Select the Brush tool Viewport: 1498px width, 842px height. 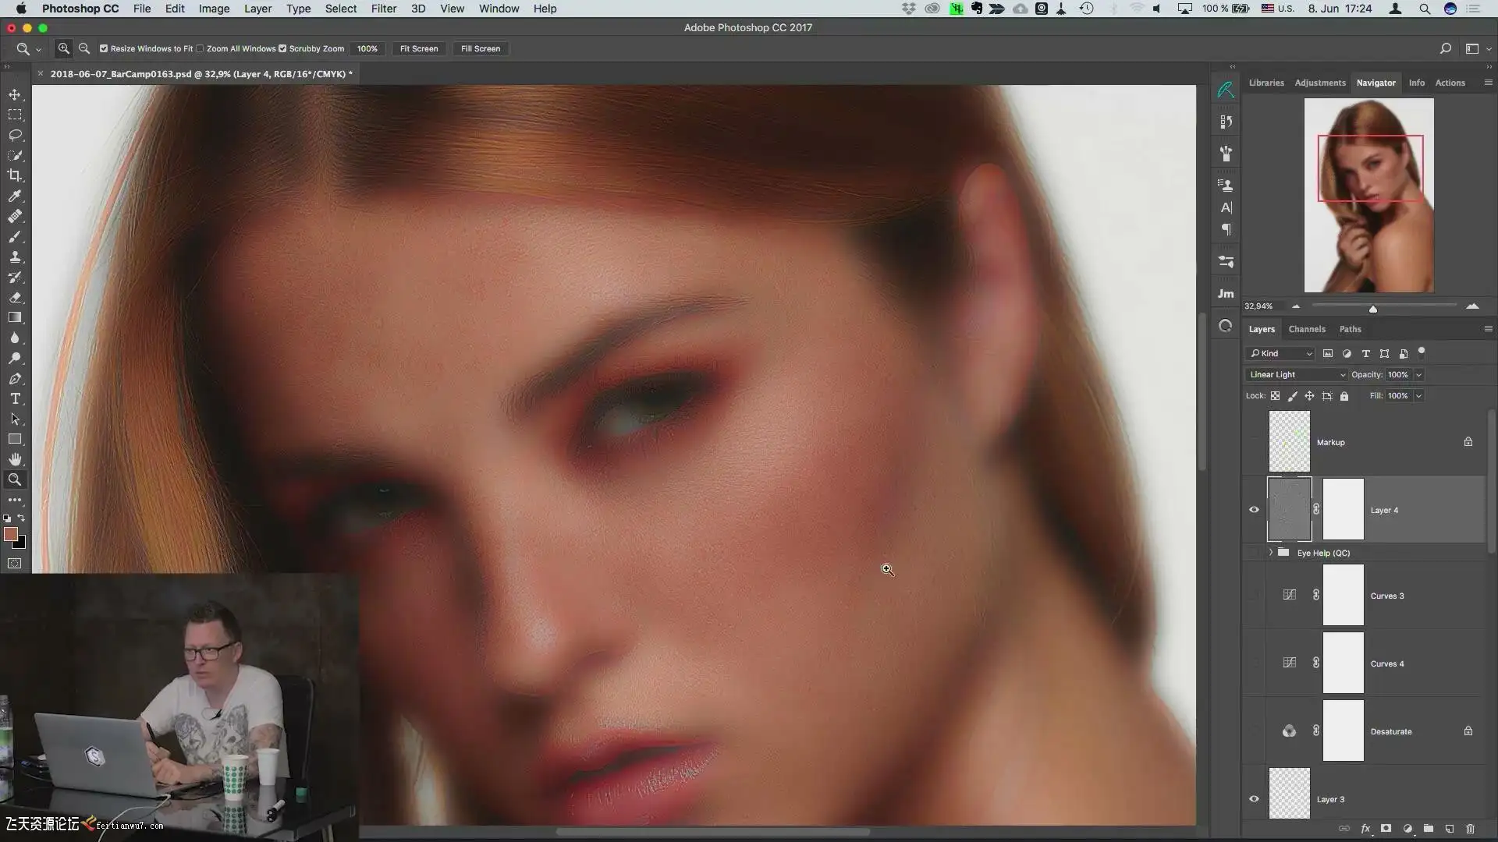pos(15,236)
